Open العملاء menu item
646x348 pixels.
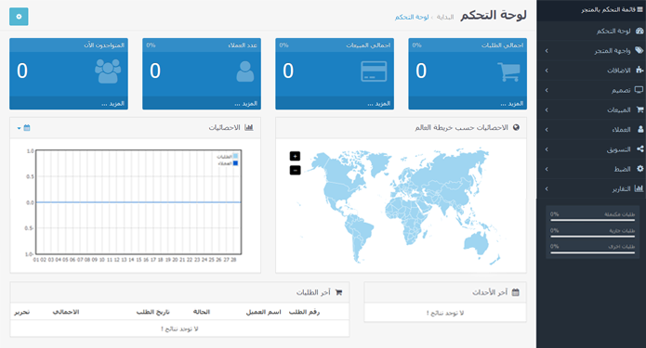(x=591, y=130)
